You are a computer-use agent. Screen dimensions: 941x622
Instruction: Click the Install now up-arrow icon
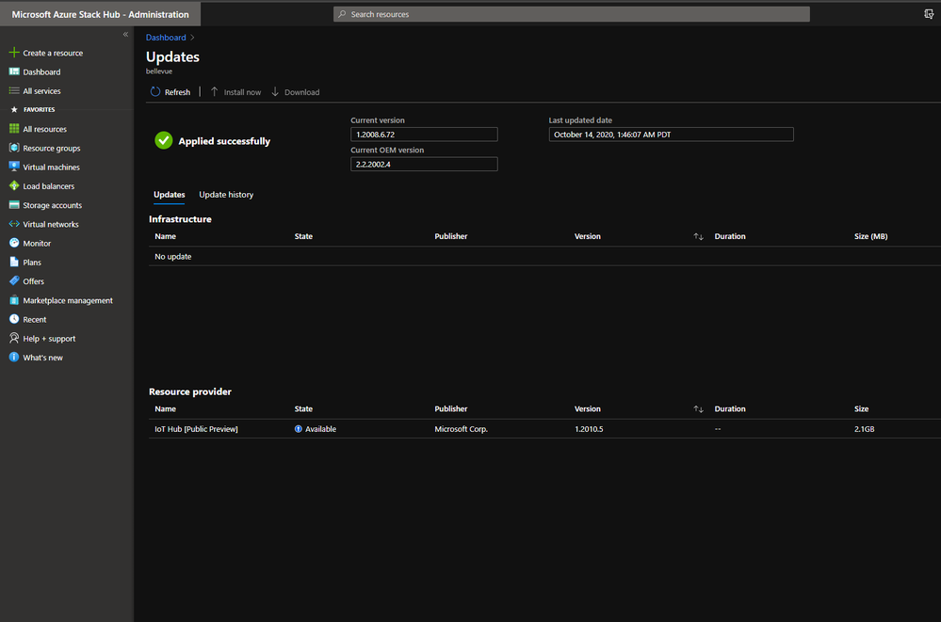coord(214,92)
